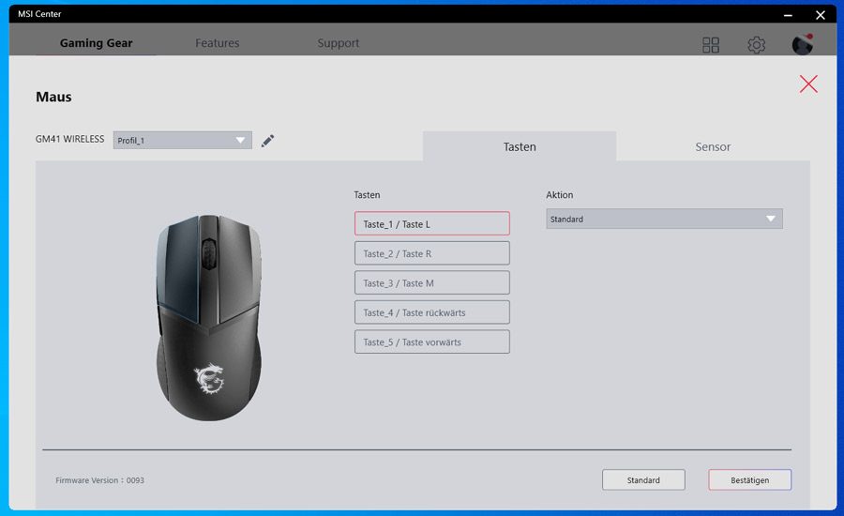
Task: Select Taste_3 / Taste M button
Action: coord(431,282)
